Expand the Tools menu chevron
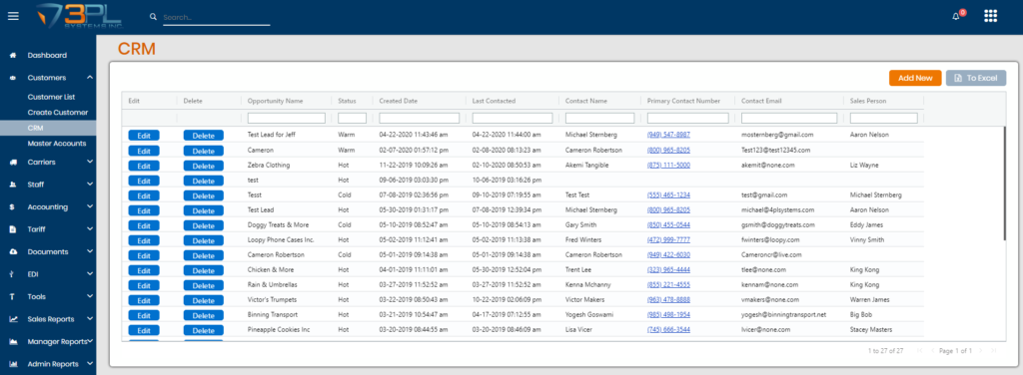This screenshot has width=1023, height=375. pyautogui.click(x=89, y=297)
